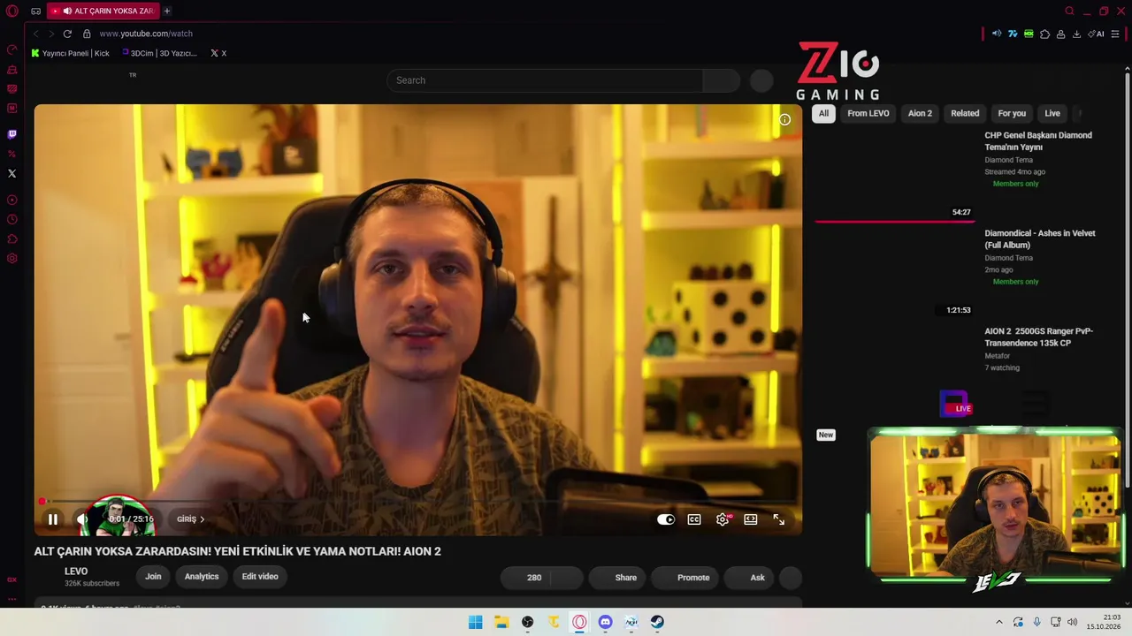Switch the player to theater mode
This screenshot has height=636, width=1132.
coord(751,519)
